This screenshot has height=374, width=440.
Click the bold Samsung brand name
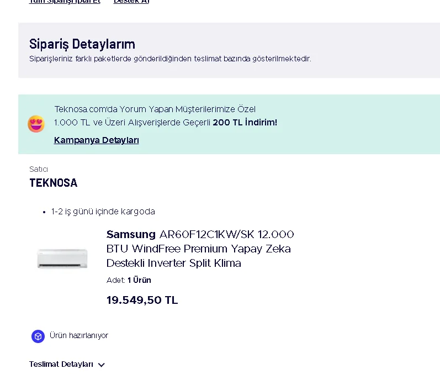[x=131, y=234]
